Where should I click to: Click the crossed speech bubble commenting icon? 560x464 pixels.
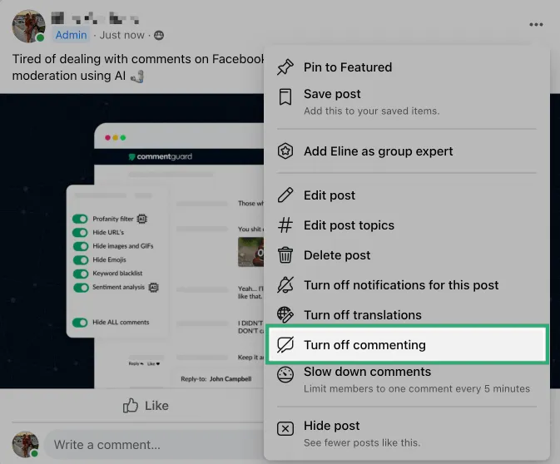pyautogui.click(x=285, y=345)
